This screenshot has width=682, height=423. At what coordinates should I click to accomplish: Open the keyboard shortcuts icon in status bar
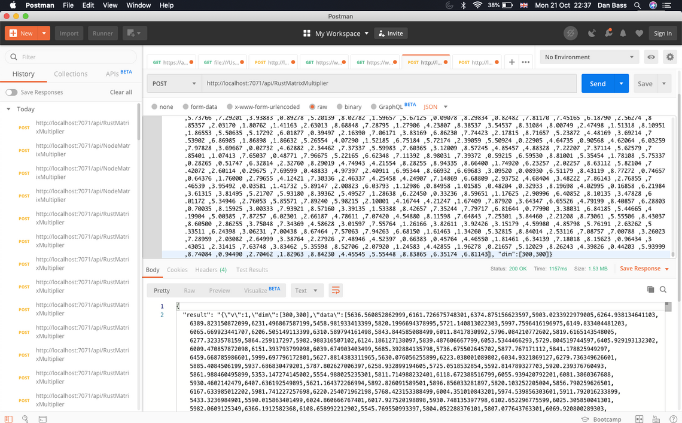point(656,419)
